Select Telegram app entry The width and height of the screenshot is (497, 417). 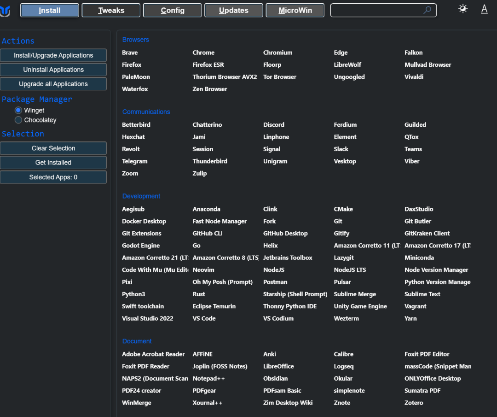pyautogui.click(x=135, y=161)
